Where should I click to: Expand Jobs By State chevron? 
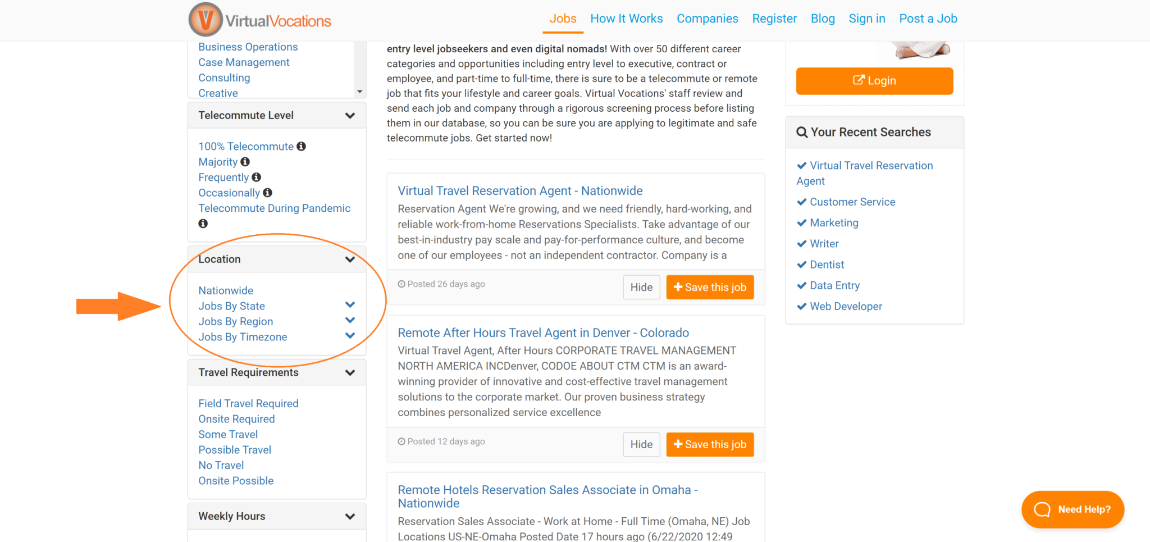(350, 305)
